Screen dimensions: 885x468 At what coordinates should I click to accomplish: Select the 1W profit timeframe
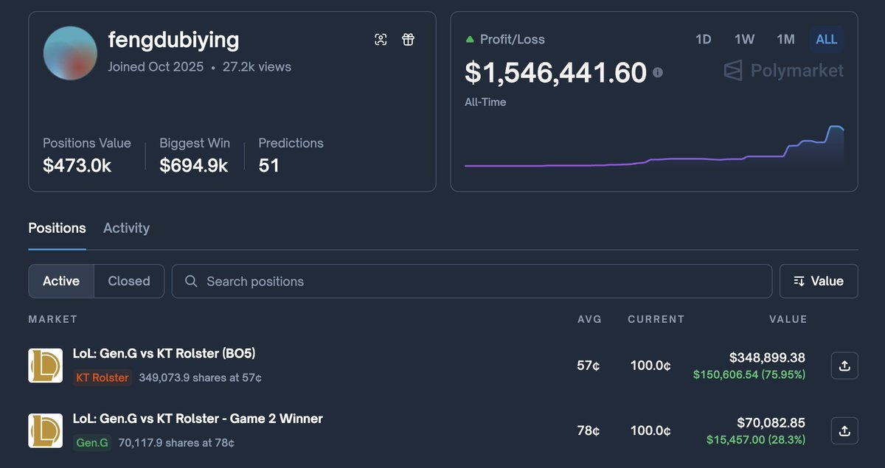(x=744, y=39)
